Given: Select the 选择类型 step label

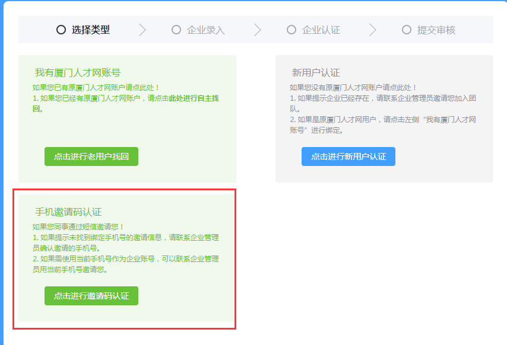Looking at the screenshot, I should tap(90, 30).
